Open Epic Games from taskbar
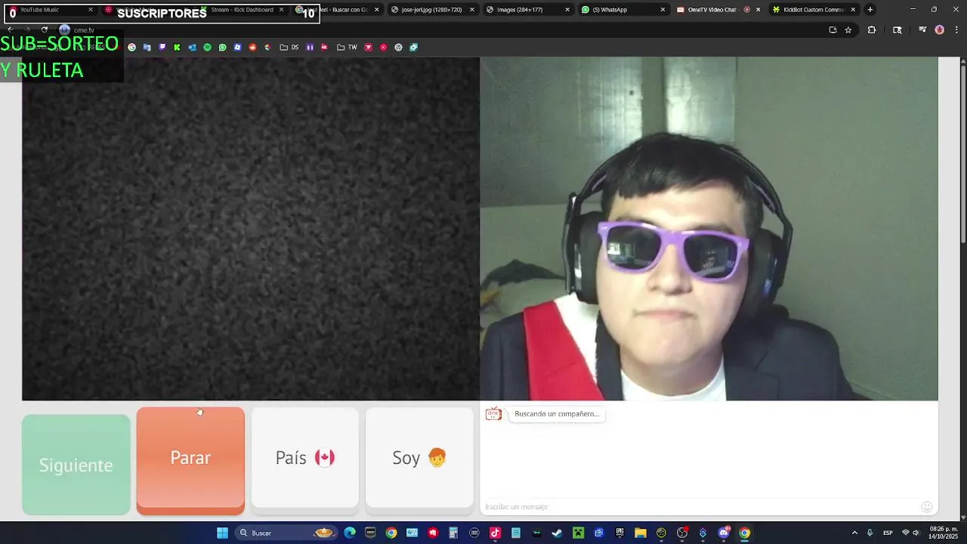 pyautogui.click(x=620, y=533)
